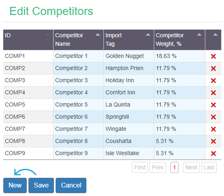Remove the Coushatta entry
224x196 pixels.
coord(213,141)
